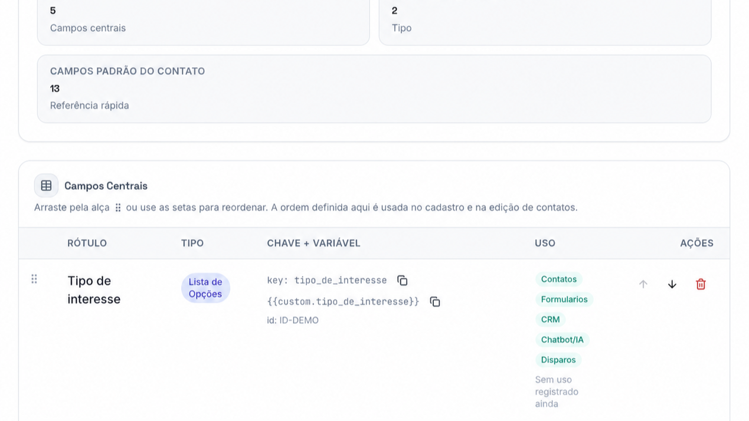Delete the Tipo de interesse field
Screen dimensions: 749x421
click(701, 284)
